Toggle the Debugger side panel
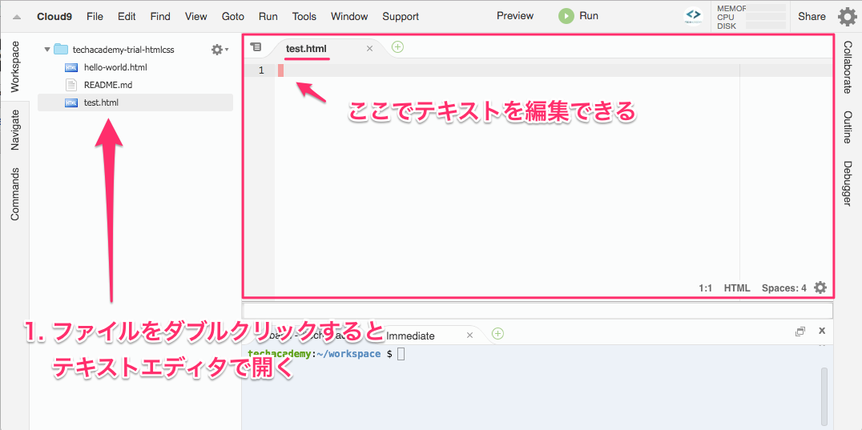This screenshot has width=862, height=430. (x=848, y=183)
